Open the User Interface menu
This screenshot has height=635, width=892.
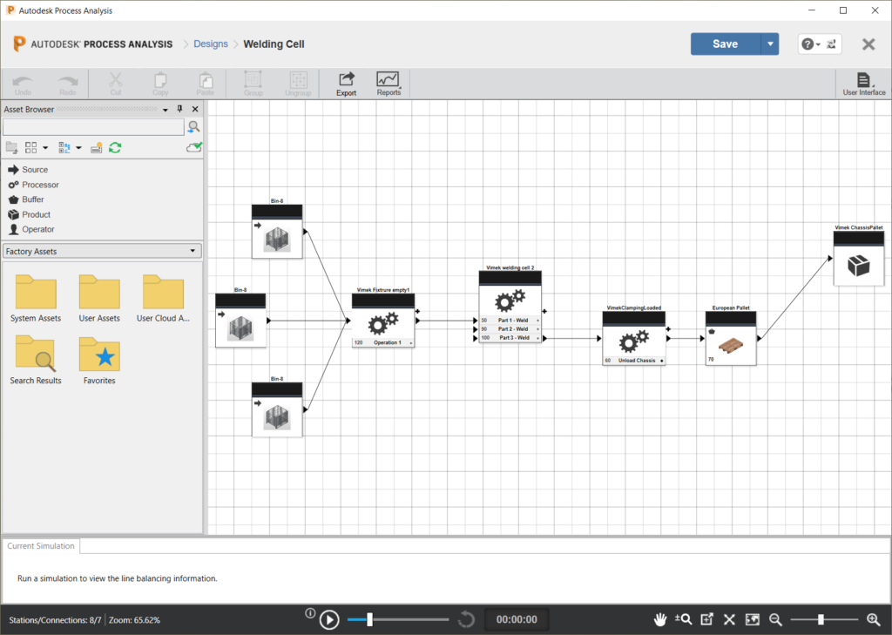[x=863, y=84]
